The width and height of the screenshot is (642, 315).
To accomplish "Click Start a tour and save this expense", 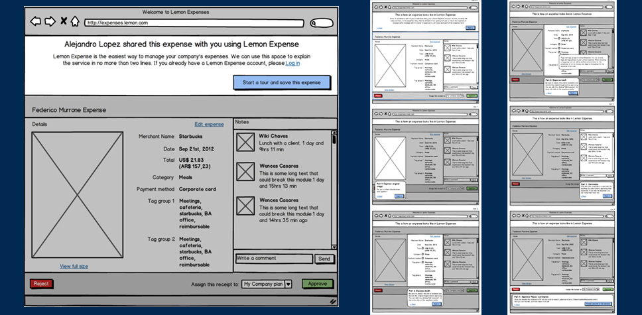I will click(x=282, y=82).
